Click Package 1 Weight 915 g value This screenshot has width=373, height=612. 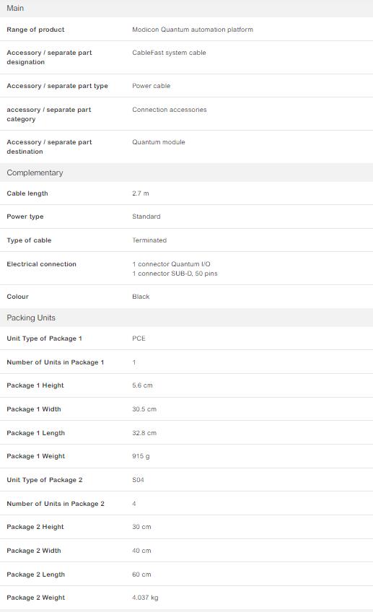141,456
